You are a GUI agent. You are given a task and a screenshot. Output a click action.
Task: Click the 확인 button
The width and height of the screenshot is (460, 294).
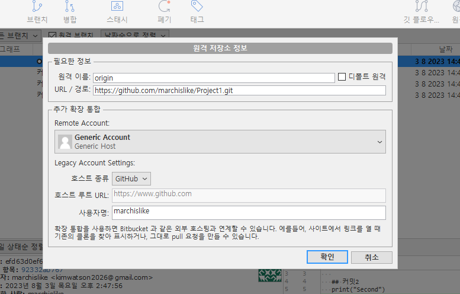327,257
